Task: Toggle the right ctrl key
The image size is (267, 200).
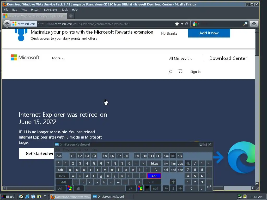Action: (155, 188)
